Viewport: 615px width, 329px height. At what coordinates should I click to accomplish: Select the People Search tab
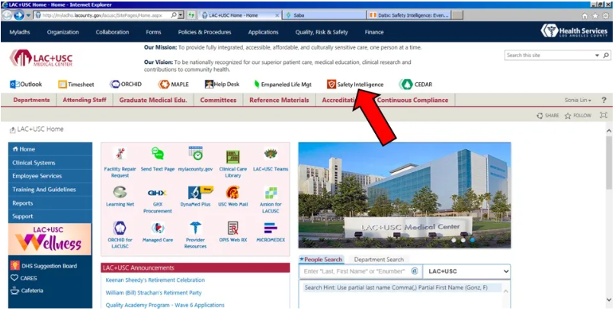coord(321,260)
